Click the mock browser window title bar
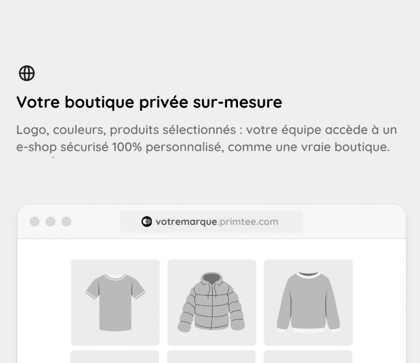 point(212,221)
